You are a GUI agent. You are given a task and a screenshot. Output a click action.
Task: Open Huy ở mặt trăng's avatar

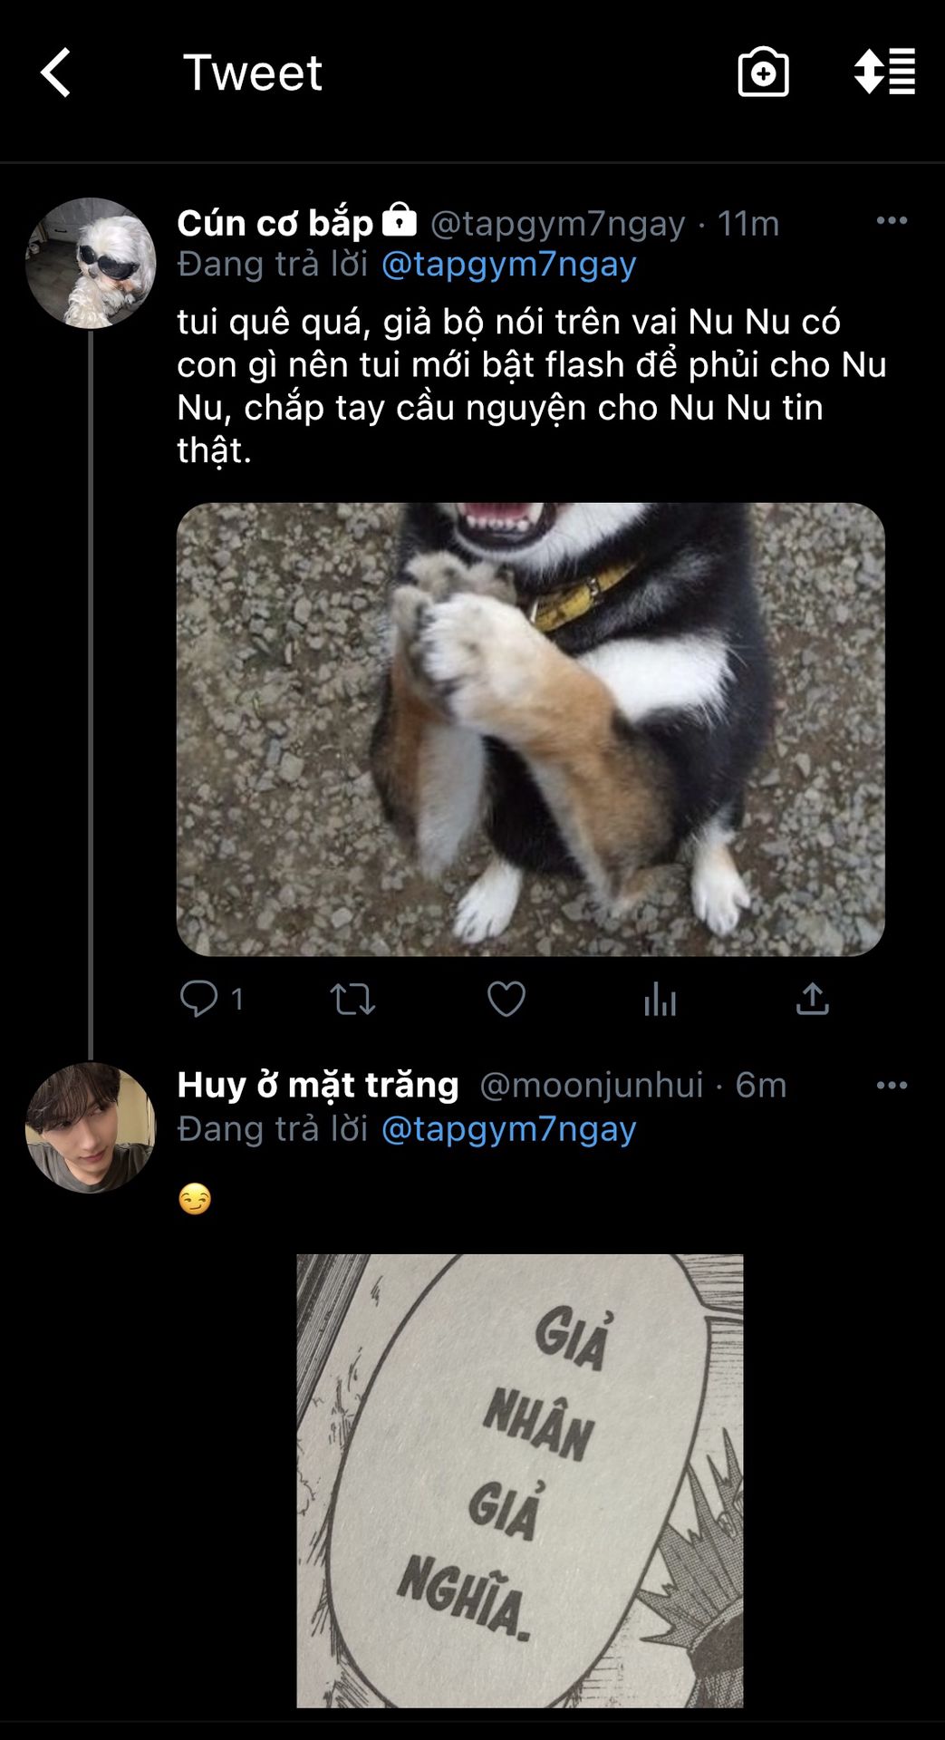point(91,1127)
